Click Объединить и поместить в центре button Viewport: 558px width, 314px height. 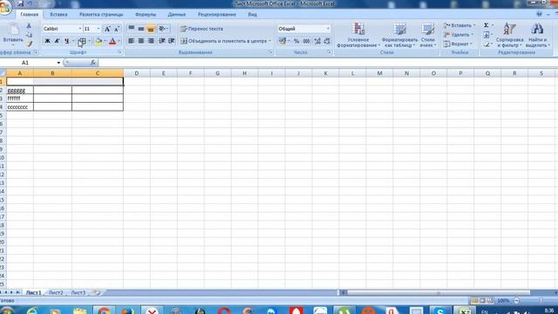(x=225, y=41)
